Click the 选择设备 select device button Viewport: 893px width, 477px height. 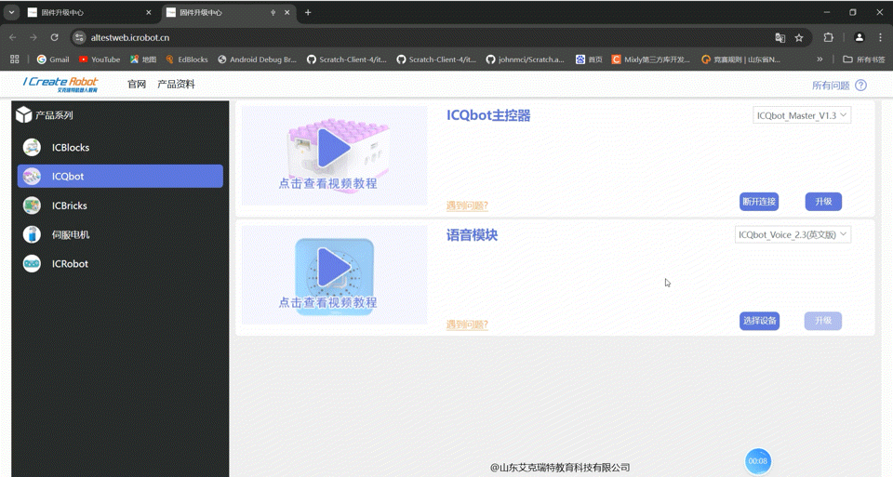[759, 321]
